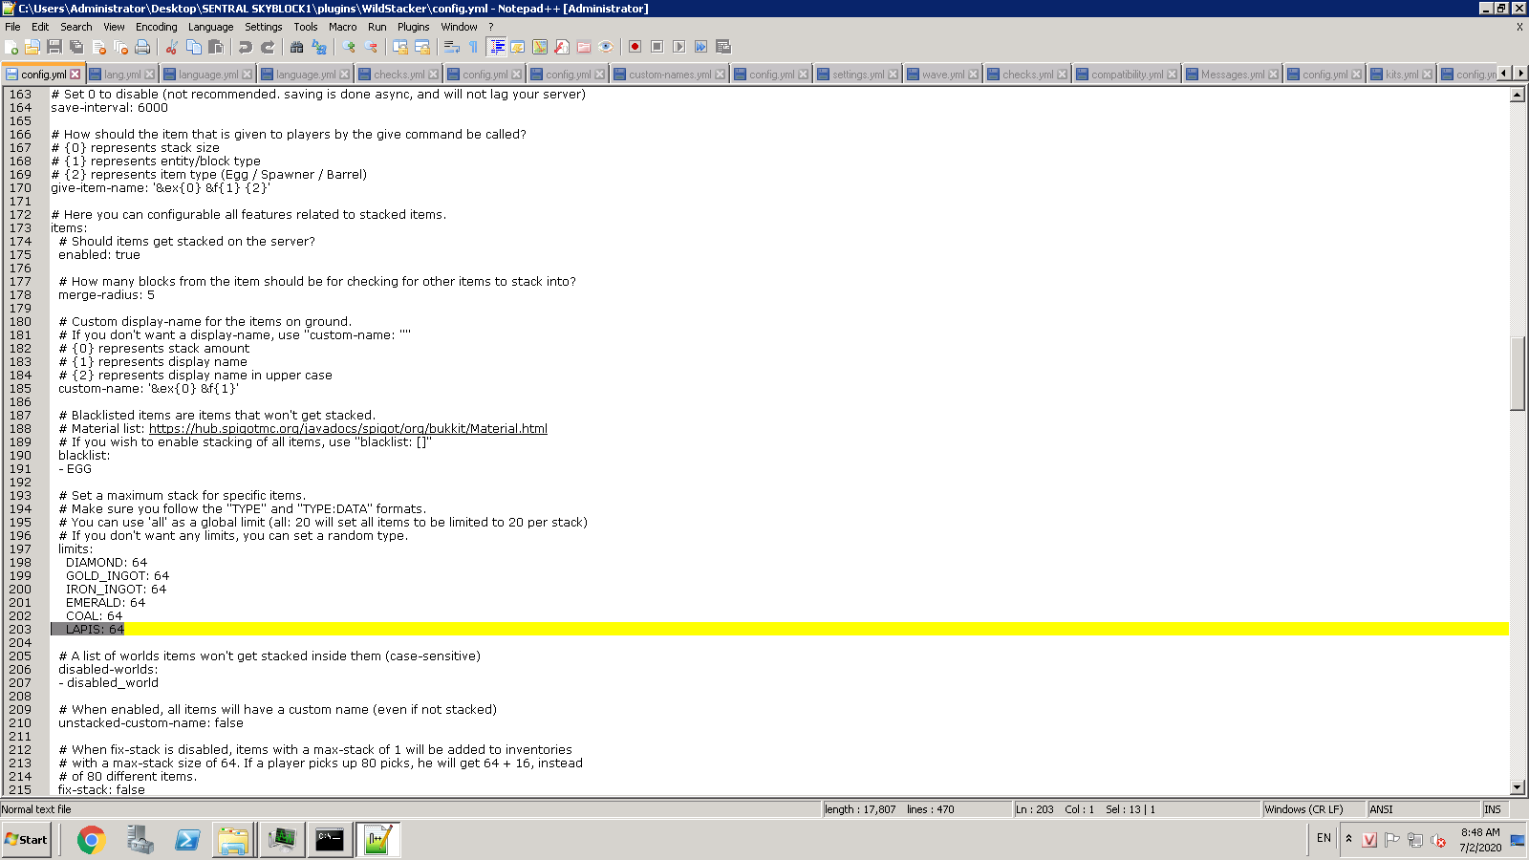Click the tab bar right scroll arrow
Screen dimensions: 1529x860
click(x=1520, y=74)
